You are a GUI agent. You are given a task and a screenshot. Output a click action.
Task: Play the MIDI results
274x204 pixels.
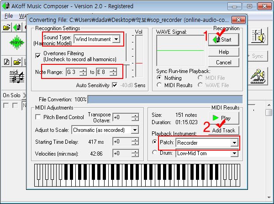click(x=223, y=118)
